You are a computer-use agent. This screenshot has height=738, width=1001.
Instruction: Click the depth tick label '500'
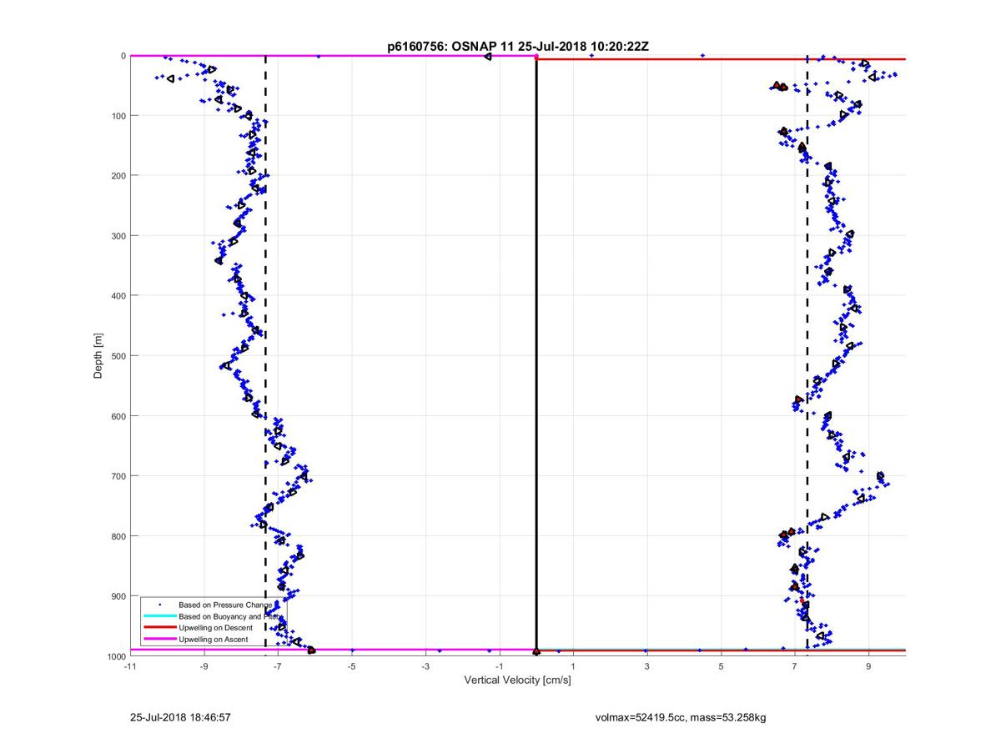[x=118, y=356]
